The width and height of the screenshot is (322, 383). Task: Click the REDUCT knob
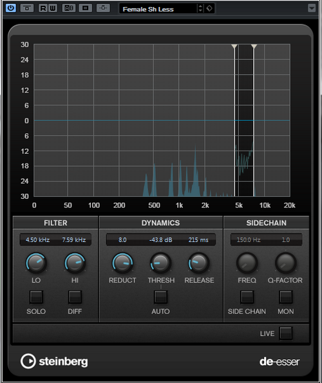(x=122, y=263)
